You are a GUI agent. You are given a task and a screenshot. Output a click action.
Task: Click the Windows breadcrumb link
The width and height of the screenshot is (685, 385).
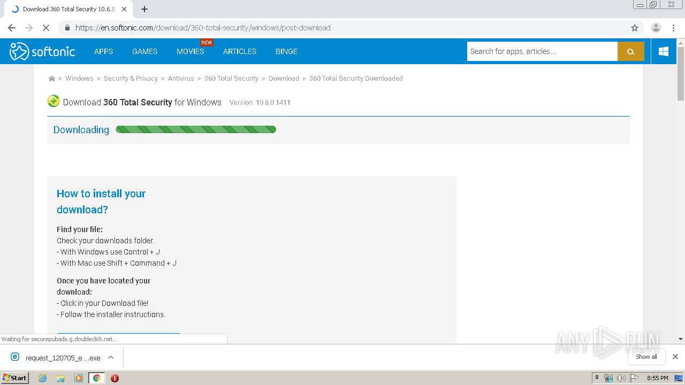pyautogui.click(x=79, y=79)
